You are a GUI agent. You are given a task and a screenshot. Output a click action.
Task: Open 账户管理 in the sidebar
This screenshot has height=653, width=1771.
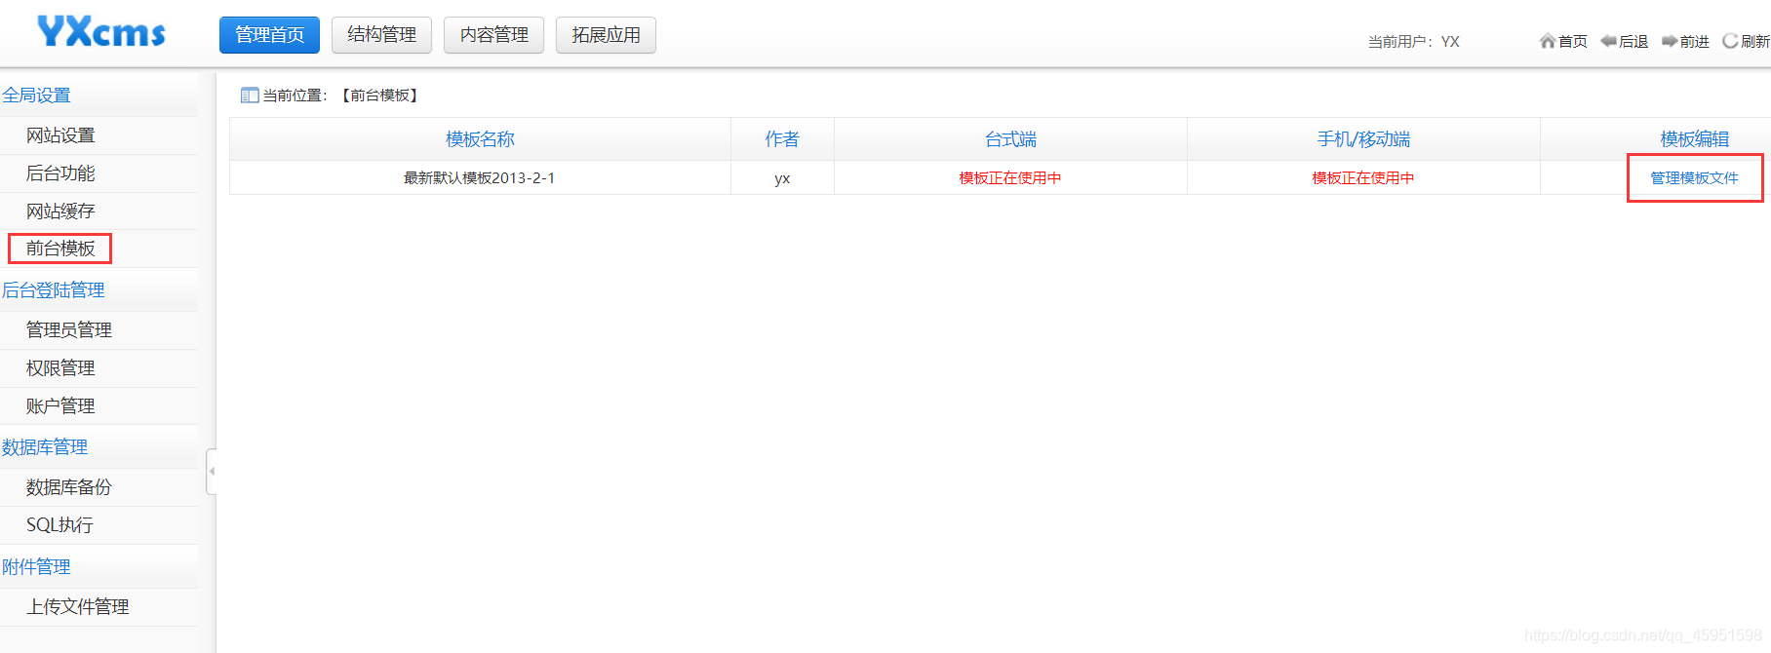pos(60,406)
